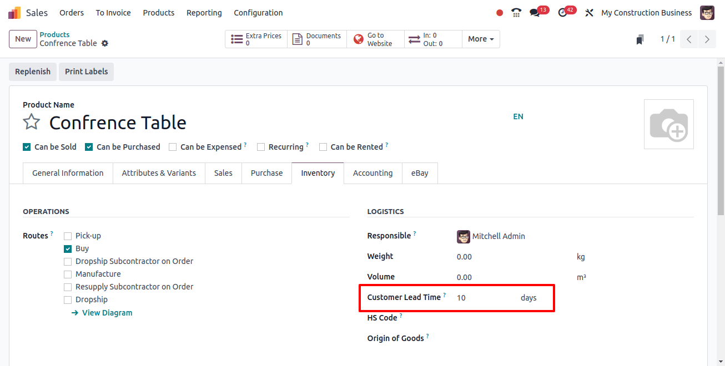Enable Can be Expensed checkbox
The width and height of the screenshot is (725, 366).
click(x=173, y=147)
